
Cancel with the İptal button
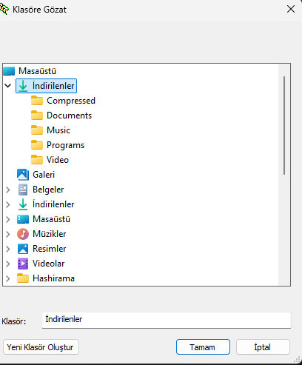click(263, 347)
